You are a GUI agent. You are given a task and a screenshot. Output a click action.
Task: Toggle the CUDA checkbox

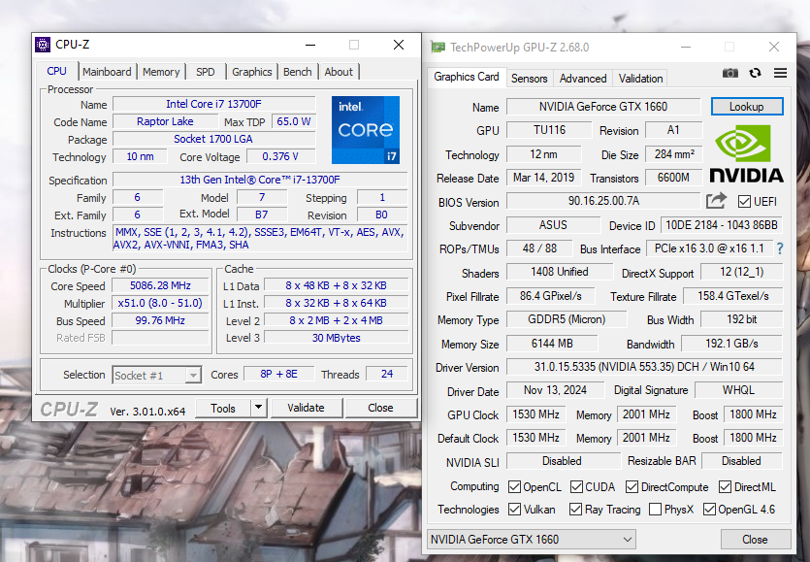pos(576,487)
